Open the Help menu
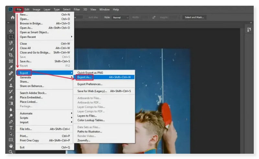The height and width of the screenshot is (159, 259). tap(116, 9)
